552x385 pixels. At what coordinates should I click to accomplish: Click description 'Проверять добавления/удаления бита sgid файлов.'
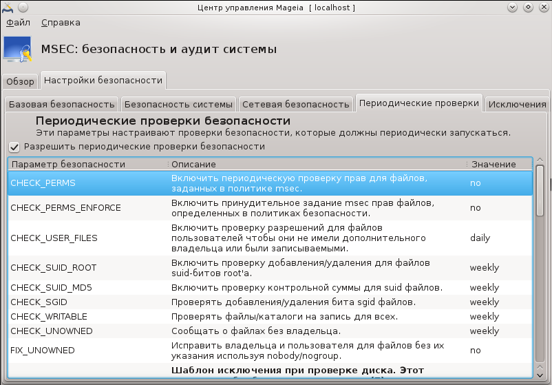[x=294, y=302]
